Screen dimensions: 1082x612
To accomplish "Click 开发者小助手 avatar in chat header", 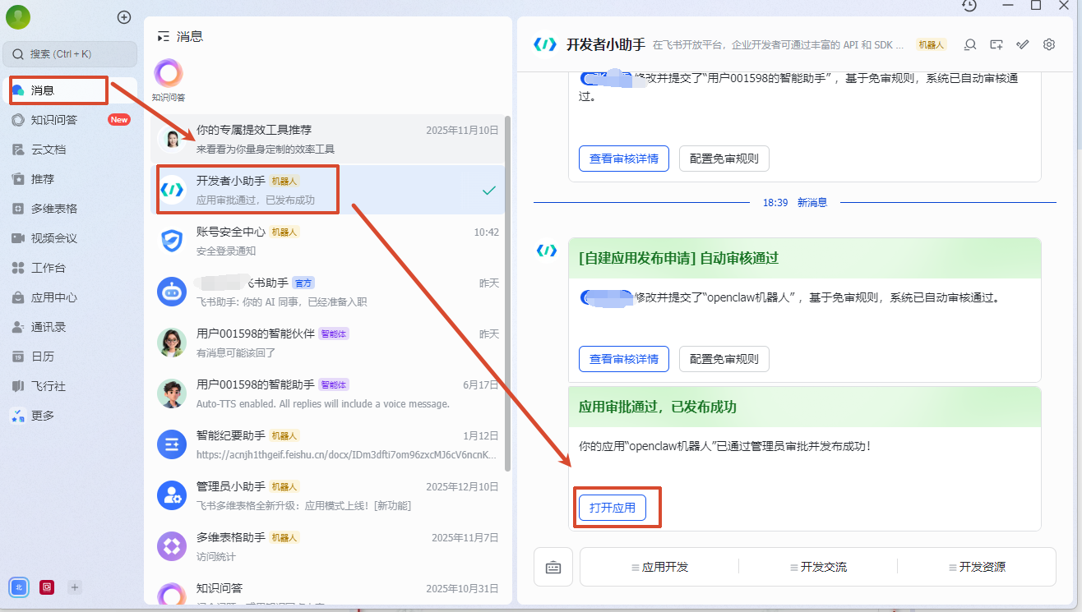I will coord(545,44).
